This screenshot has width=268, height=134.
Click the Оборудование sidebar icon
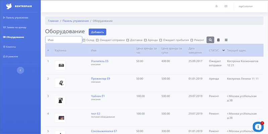4,37
